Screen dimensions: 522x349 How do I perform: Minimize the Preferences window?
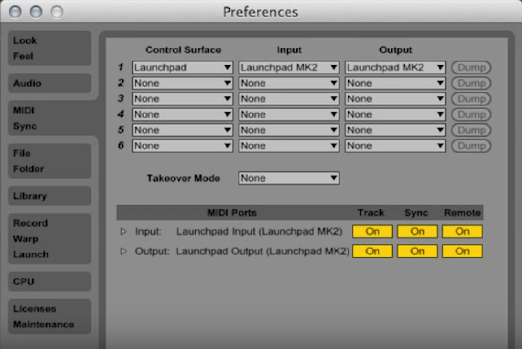[36, 12]
